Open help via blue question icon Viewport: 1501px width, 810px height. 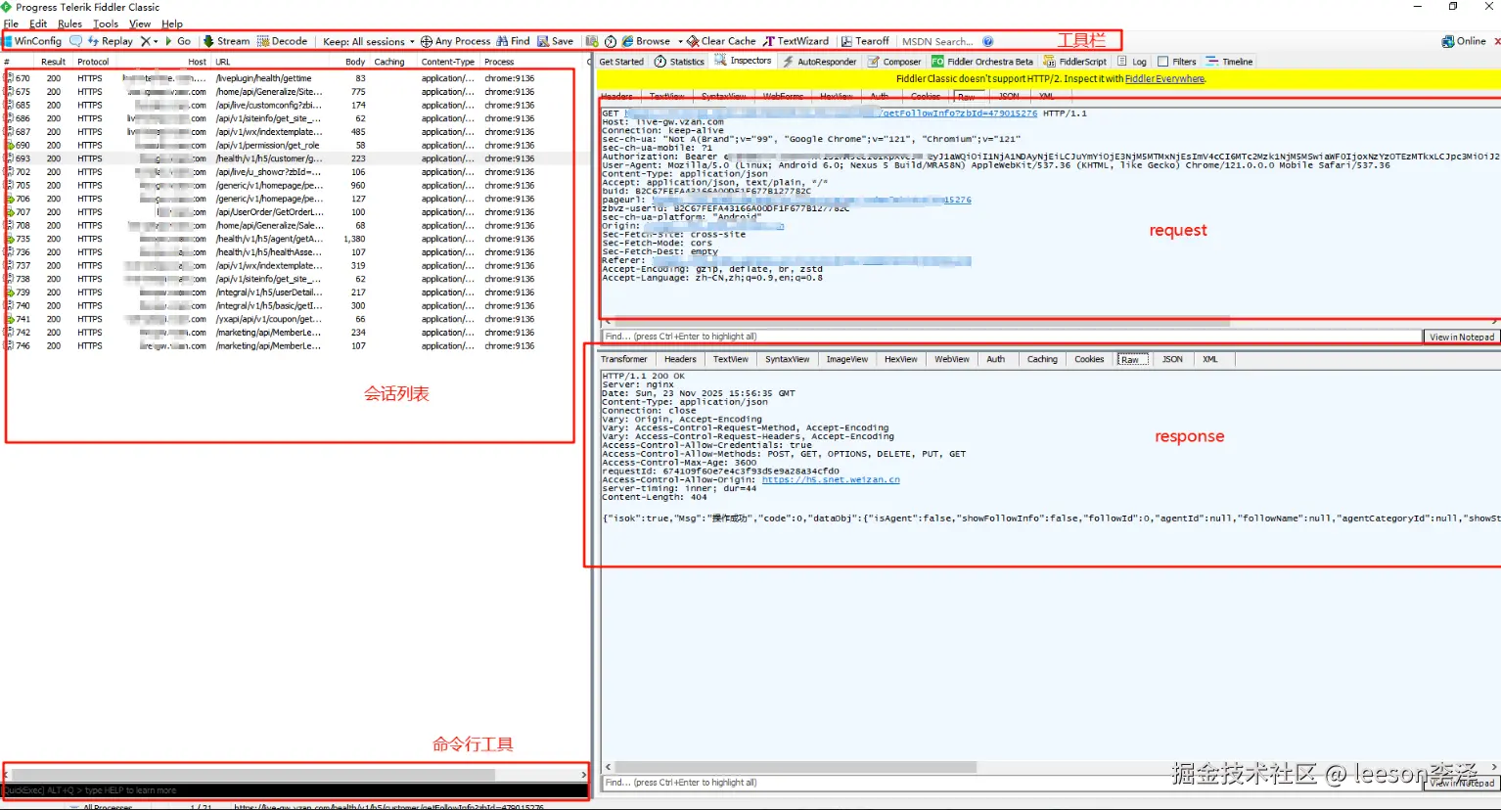click(x=988, y=41)
